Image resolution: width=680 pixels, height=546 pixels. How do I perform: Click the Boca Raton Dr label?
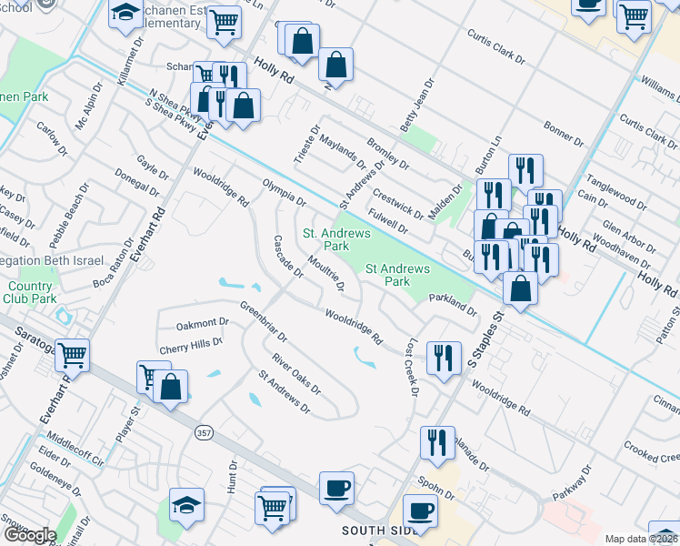coord(114,264)
